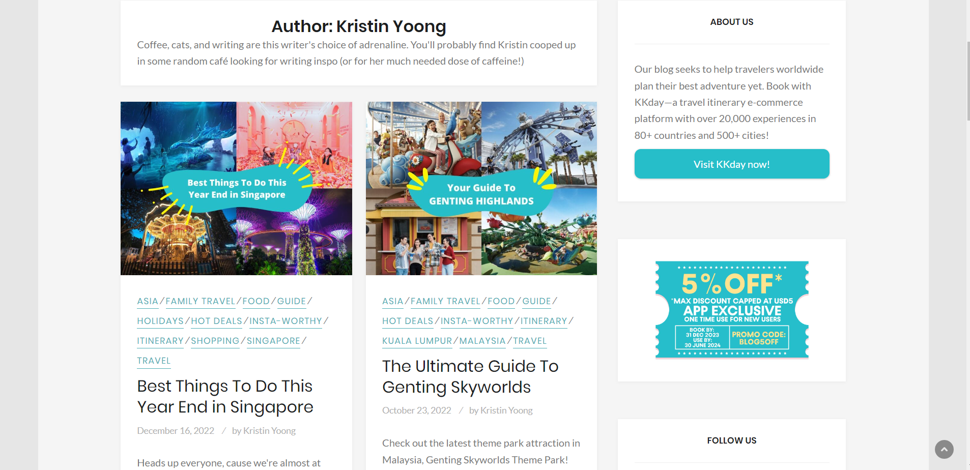Click the October 23, 2022 post date
Image resolution: width=970 pixels, height=470 pixels.
pos(416,410)
